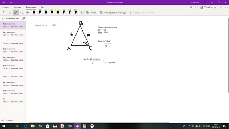This screenshot has height=129, width=229.
Task: Select the blue-tipped pen
Action: (46, 12)
